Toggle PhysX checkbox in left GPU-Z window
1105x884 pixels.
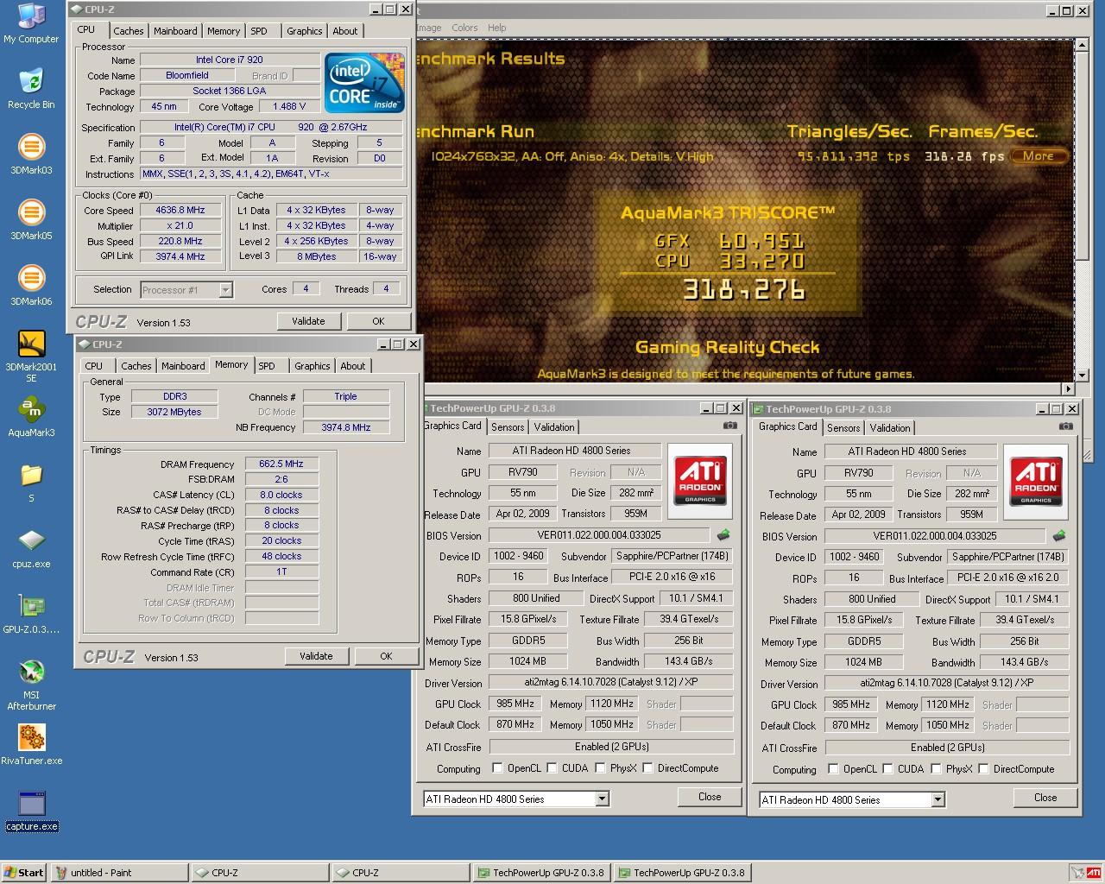point(600,768)
